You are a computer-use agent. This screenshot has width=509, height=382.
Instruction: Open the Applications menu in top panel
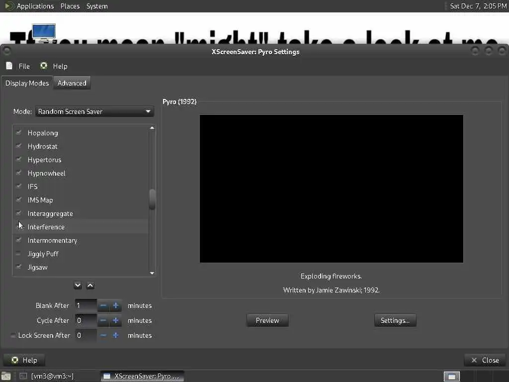tap(35, 6)
